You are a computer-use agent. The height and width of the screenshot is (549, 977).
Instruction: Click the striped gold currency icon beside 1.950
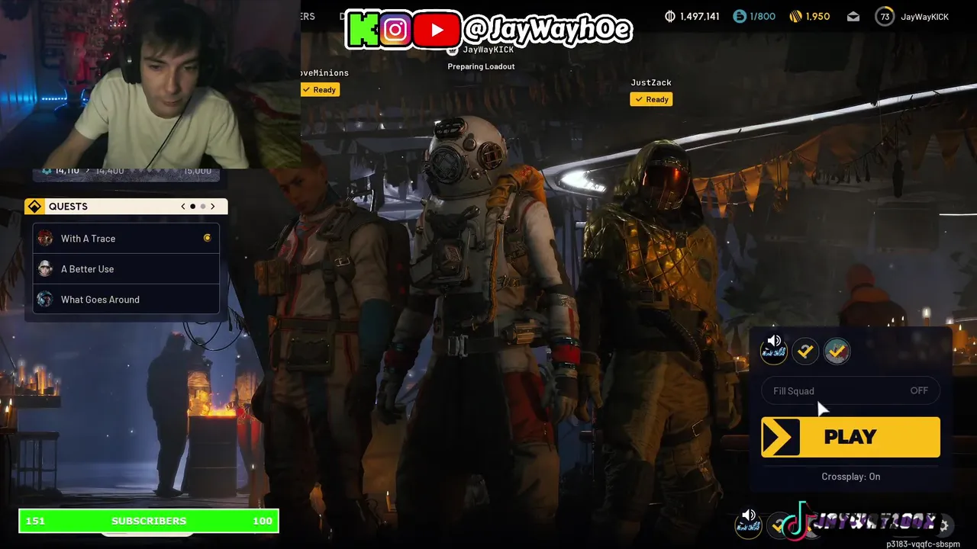click(x=795, y=16)
